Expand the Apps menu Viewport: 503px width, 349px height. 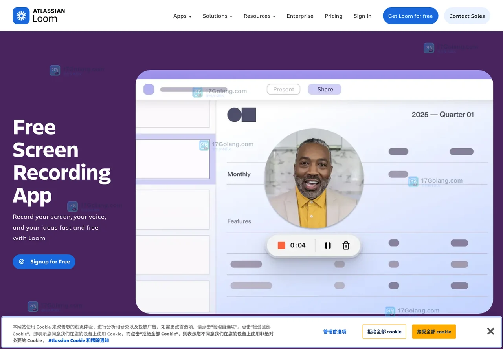182,16
